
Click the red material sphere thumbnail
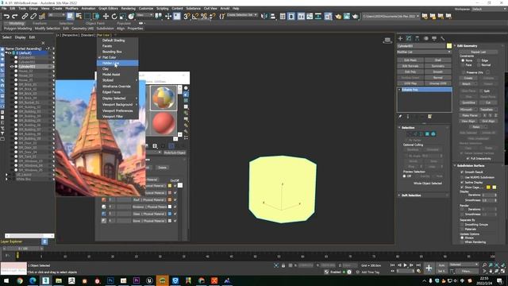(x=164, y=123)
